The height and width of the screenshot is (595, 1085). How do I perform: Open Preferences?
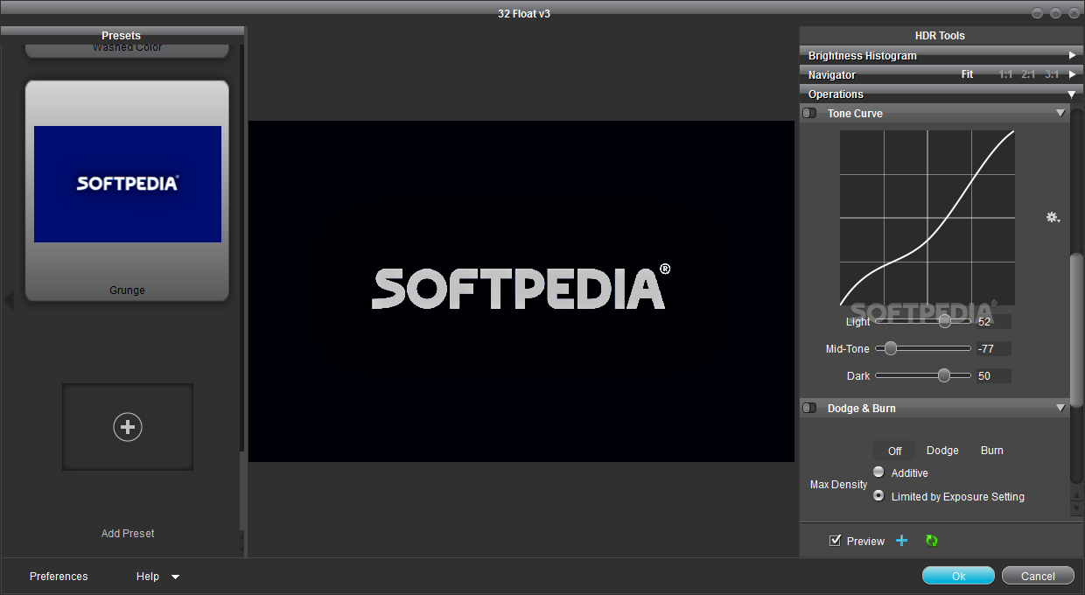tap(59, 577)
